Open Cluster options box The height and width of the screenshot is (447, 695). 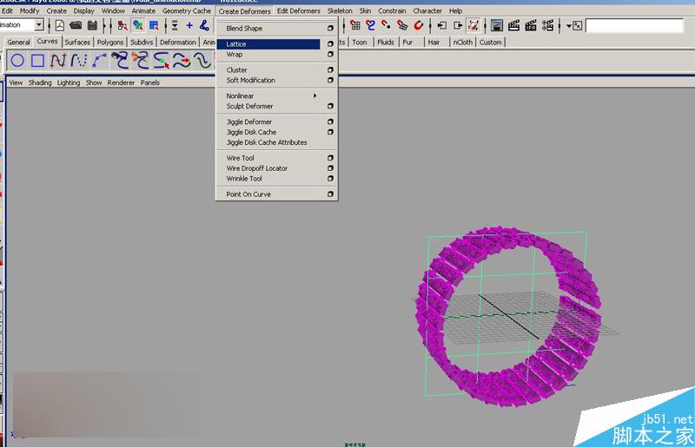330,70
